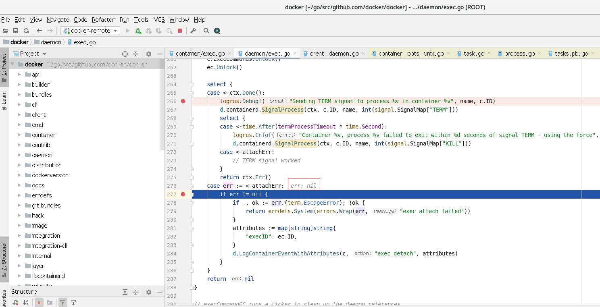The image size is (600, 307).
Task: Run the configuration with the play icon
Action: (128, 31)
